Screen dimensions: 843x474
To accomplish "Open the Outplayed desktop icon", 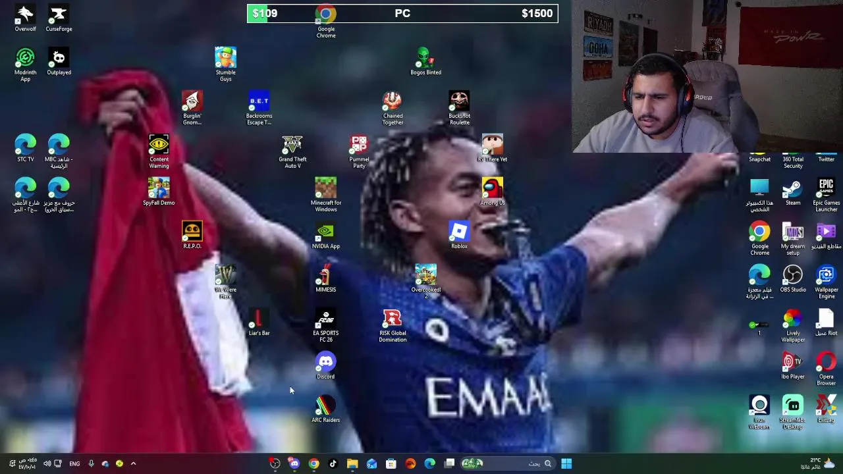I will pyautogui.click(x=59, y=63).
